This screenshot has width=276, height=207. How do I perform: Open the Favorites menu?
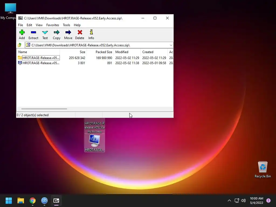53,25
